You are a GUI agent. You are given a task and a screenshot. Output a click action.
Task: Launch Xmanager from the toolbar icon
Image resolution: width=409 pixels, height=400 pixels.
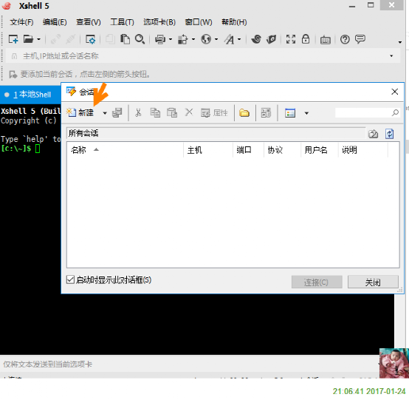pos(271,39)
